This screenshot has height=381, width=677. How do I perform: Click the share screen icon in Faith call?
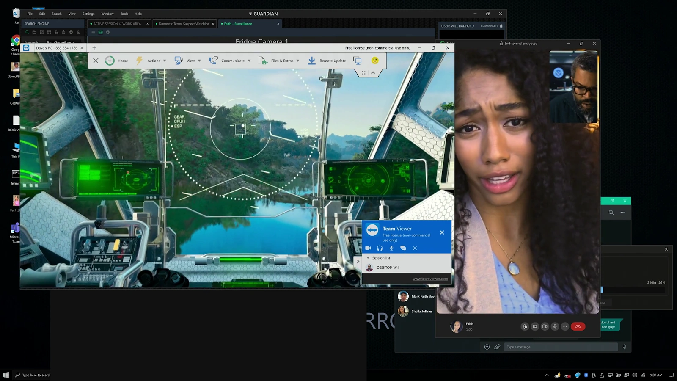[535, 326]
